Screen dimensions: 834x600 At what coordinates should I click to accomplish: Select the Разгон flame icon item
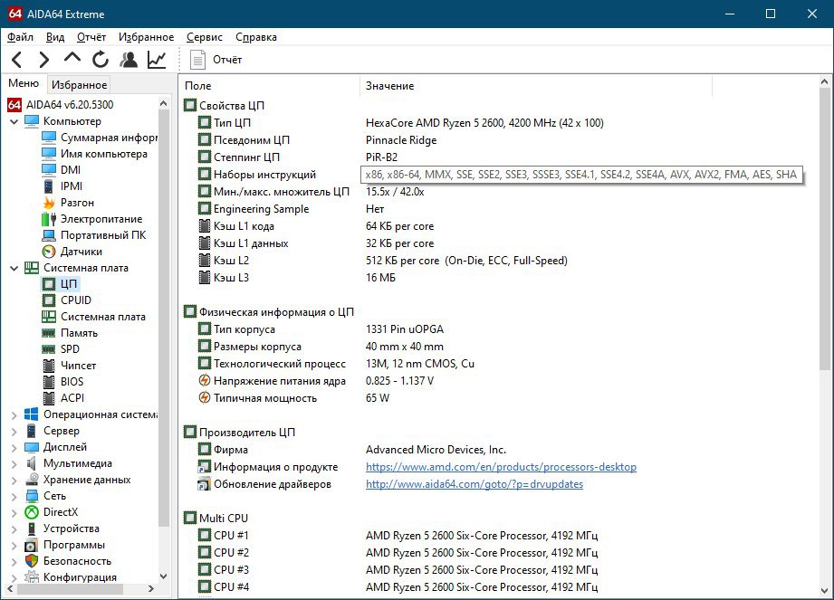pos(49,203)
